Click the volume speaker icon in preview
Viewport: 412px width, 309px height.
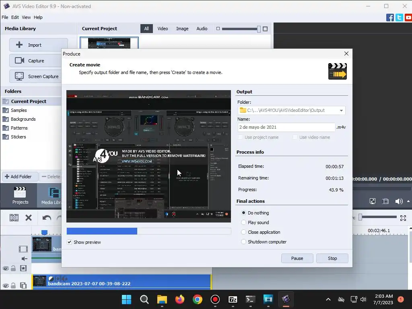click(399, 201)
